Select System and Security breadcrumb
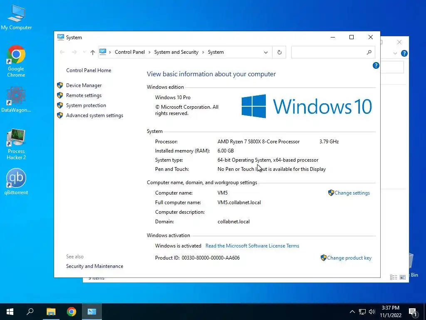 [x=176, y=52]
